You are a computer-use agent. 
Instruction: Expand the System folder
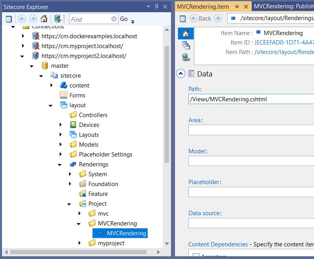(70, 174)
